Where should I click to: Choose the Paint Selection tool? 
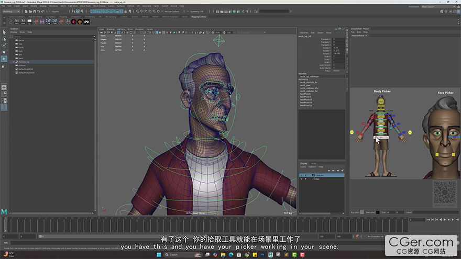point(4,46)
